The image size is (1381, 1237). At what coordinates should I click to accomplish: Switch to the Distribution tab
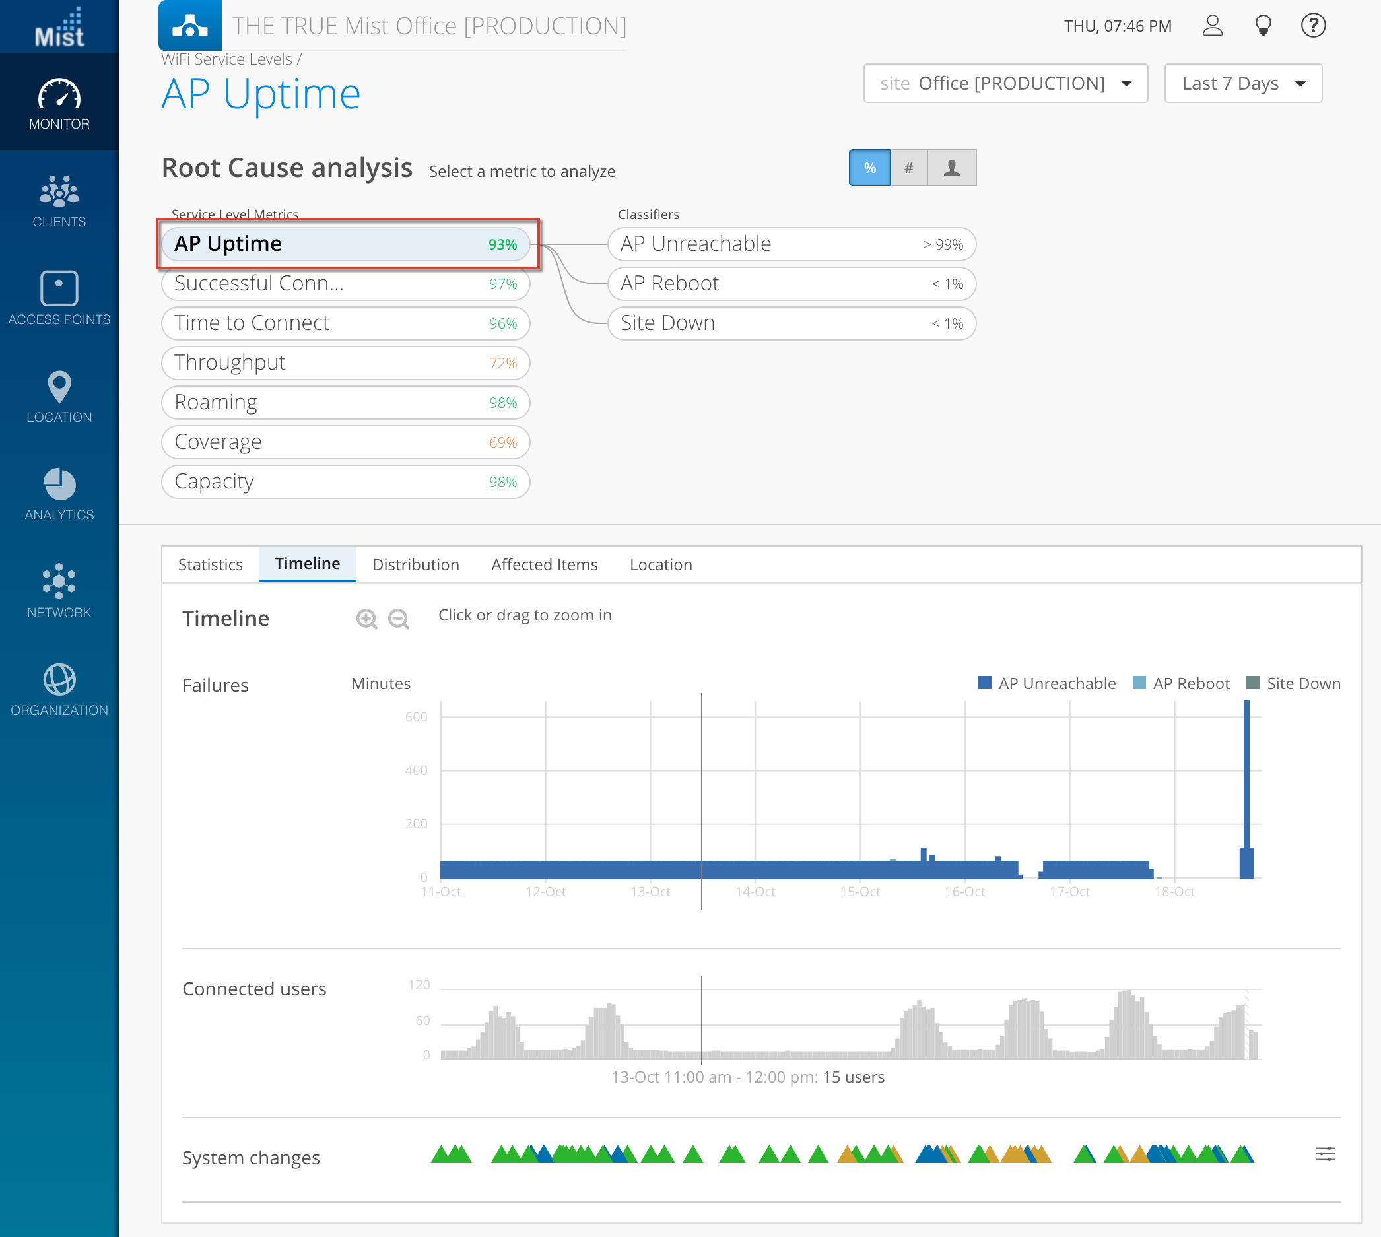415,565
